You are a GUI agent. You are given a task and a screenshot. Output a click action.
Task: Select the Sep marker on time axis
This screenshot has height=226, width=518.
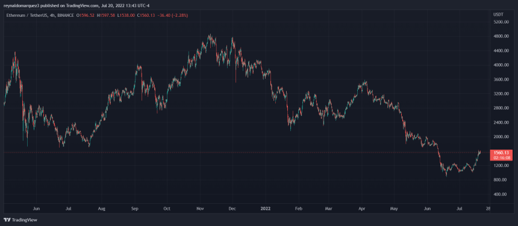pos(135,208)
